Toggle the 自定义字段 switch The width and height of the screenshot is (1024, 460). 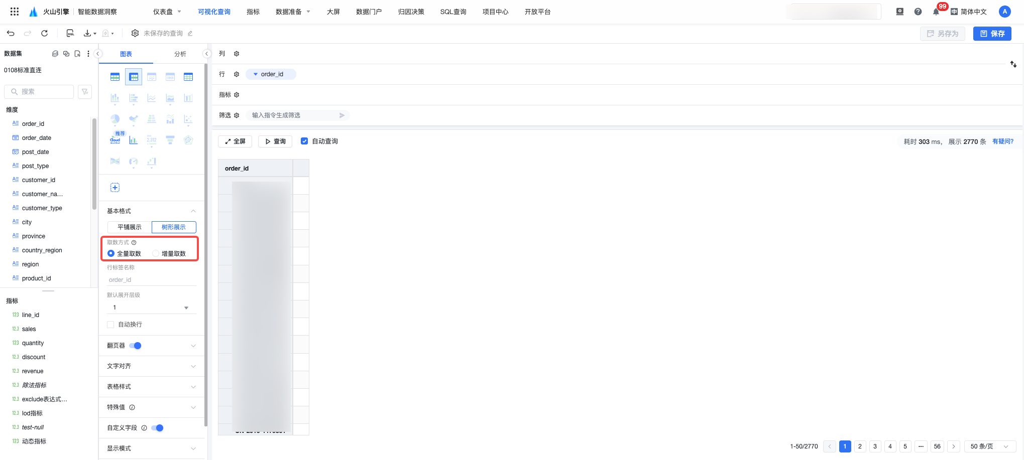click(157, 428)
